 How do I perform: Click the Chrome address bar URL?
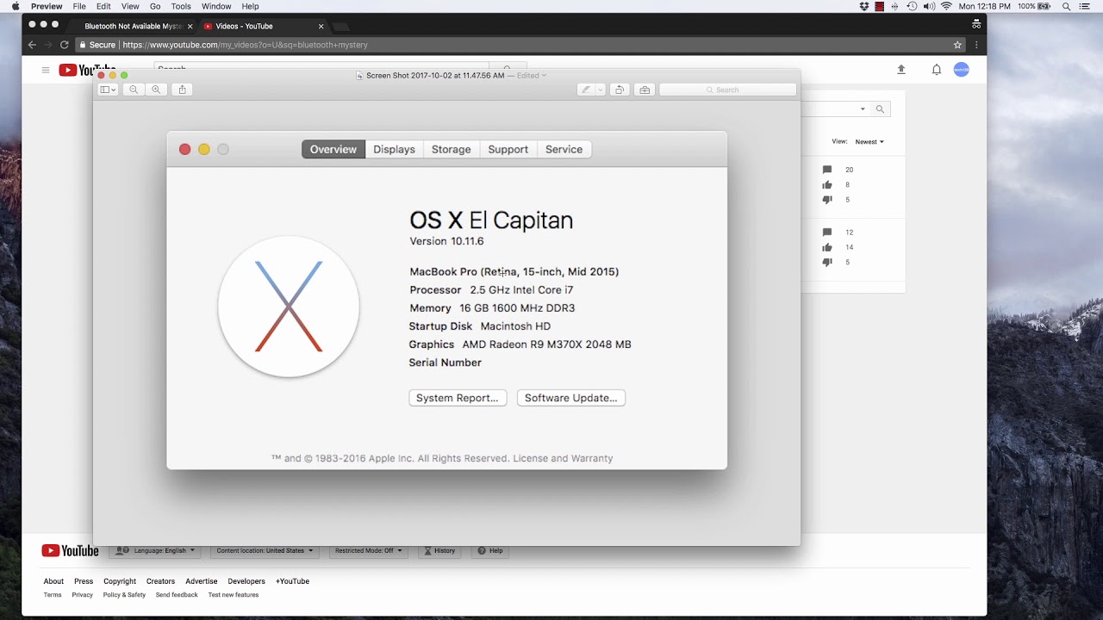click(x=245, y=45)
